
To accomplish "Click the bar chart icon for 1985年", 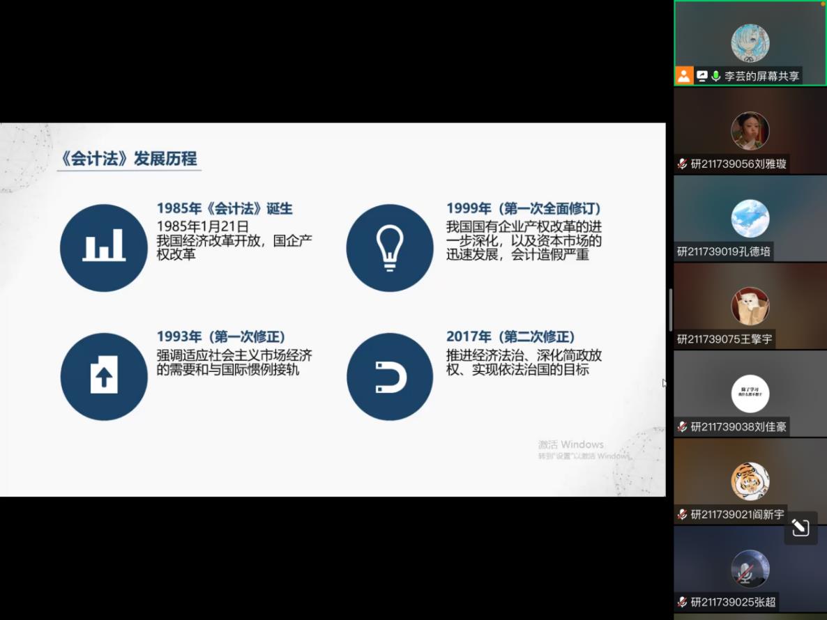I will click(104, 248).
